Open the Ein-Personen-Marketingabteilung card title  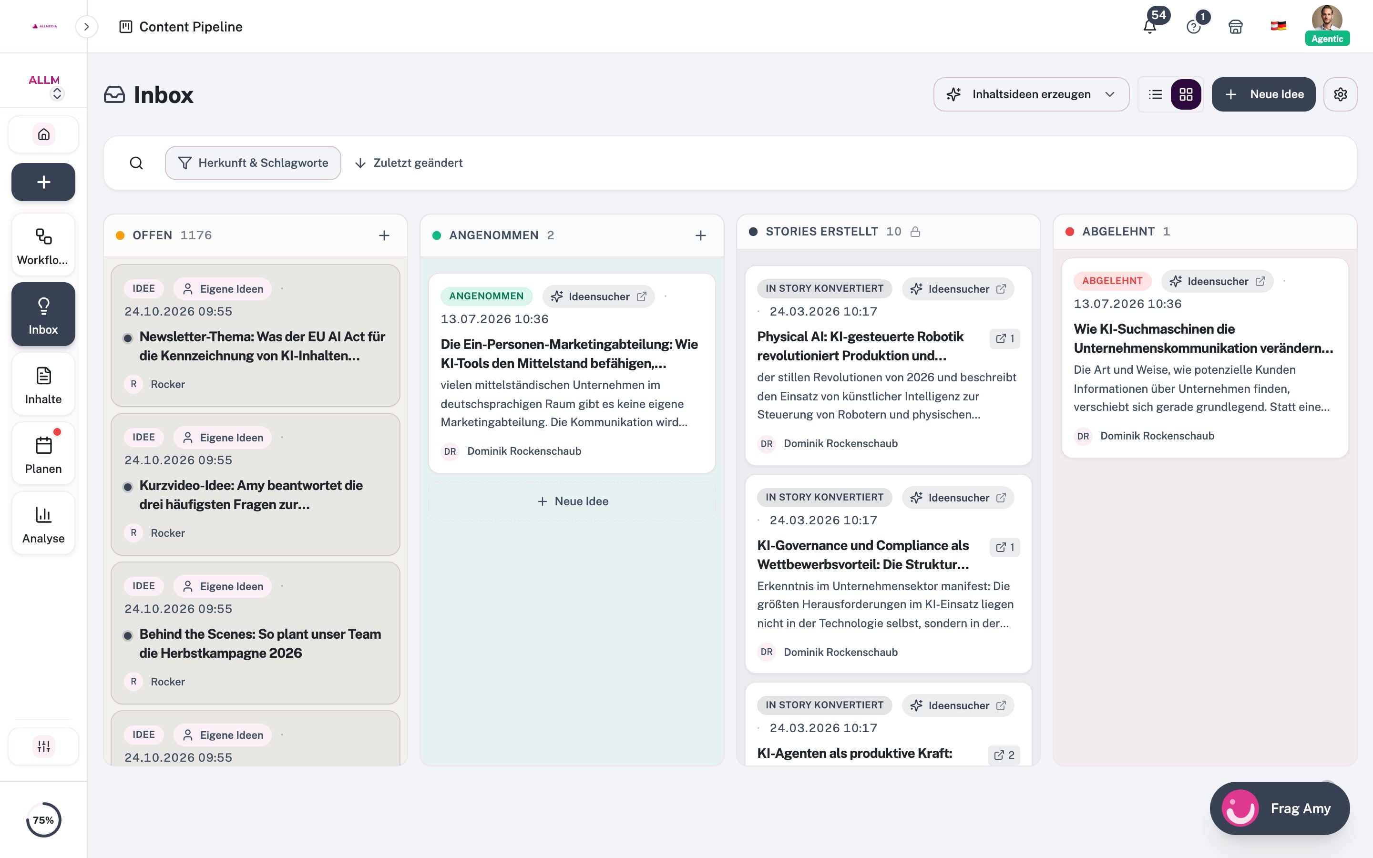pyautogui.click(x=569, y=354)
